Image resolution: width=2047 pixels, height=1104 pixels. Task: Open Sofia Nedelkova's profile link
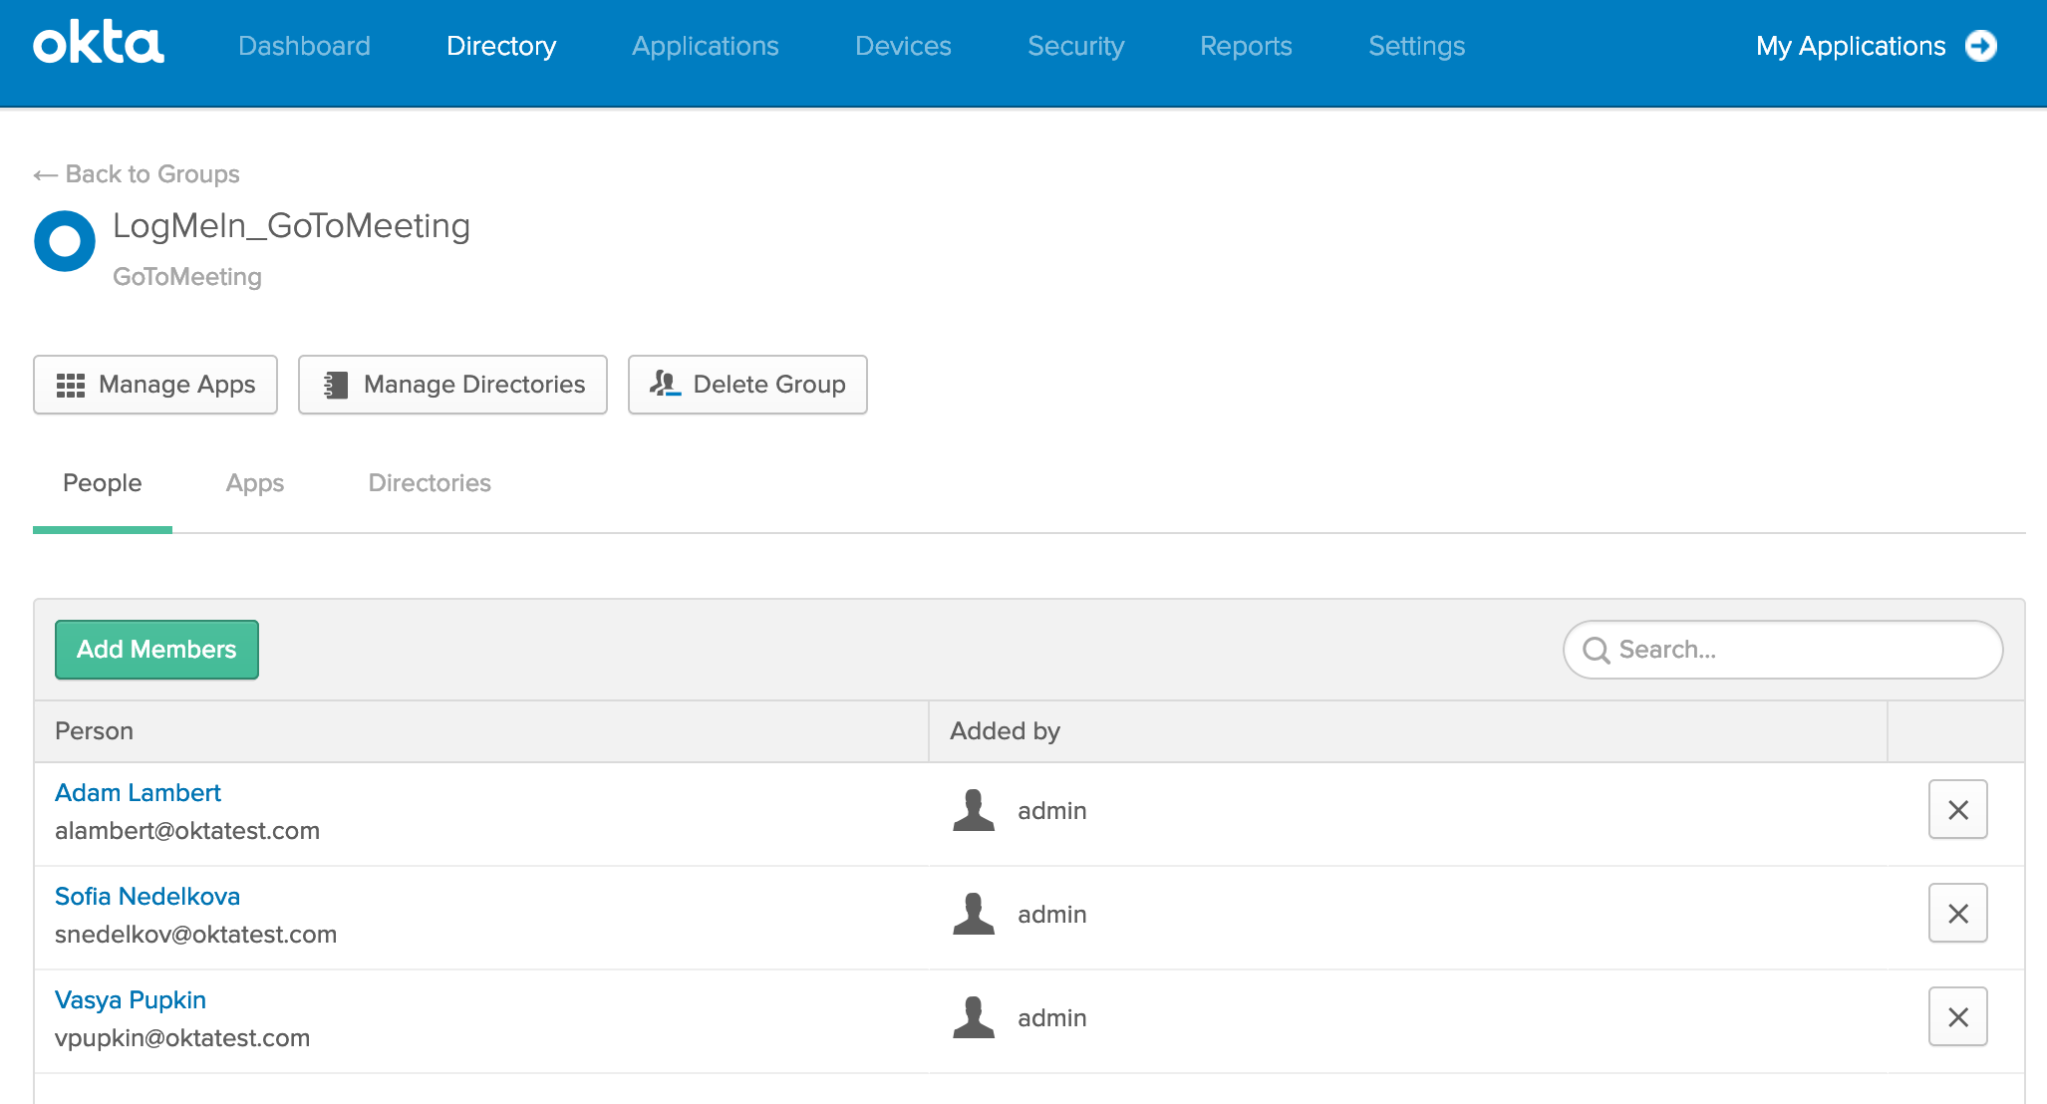pyautogui.click(x=147, y=897)
